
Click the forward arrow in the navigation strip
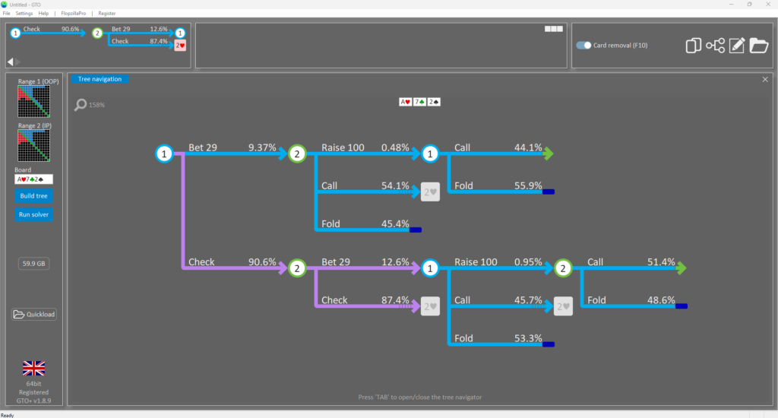tap(18, 62)
